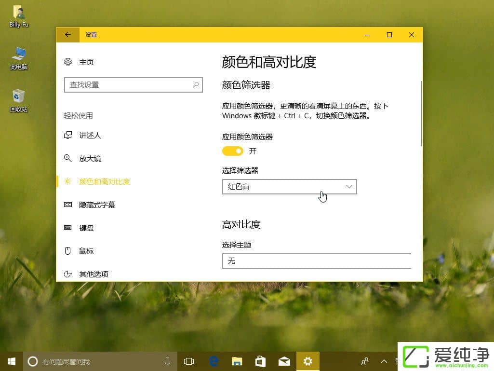Select 颜色和高对比度 in the navigation list
This screenshot has width=494, height=371.
pyautogui.click(x=104, y=181)
